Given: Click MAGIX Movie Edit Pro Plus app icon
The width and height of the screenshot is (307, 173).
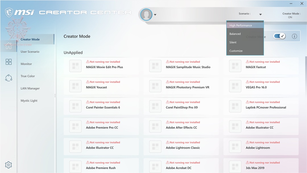Looking at the screenshot, I should tap(75, 66).
